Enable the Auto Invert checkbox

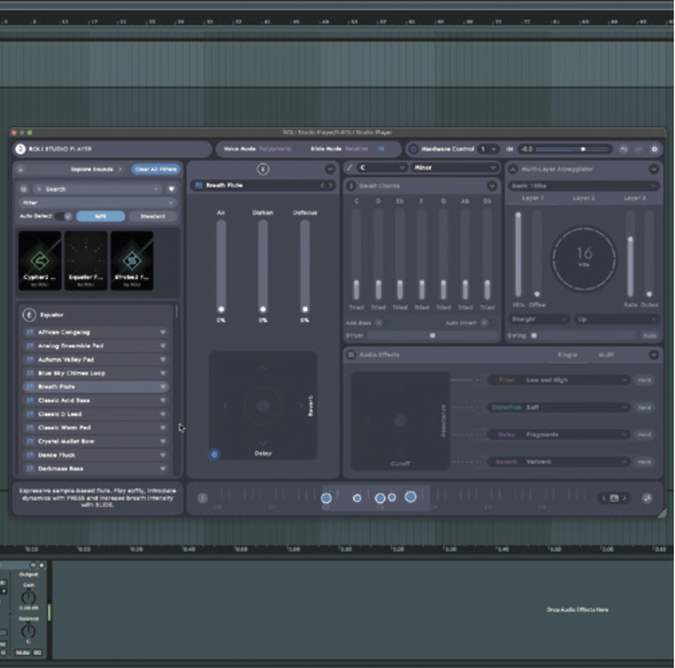(x=484, y=323)
